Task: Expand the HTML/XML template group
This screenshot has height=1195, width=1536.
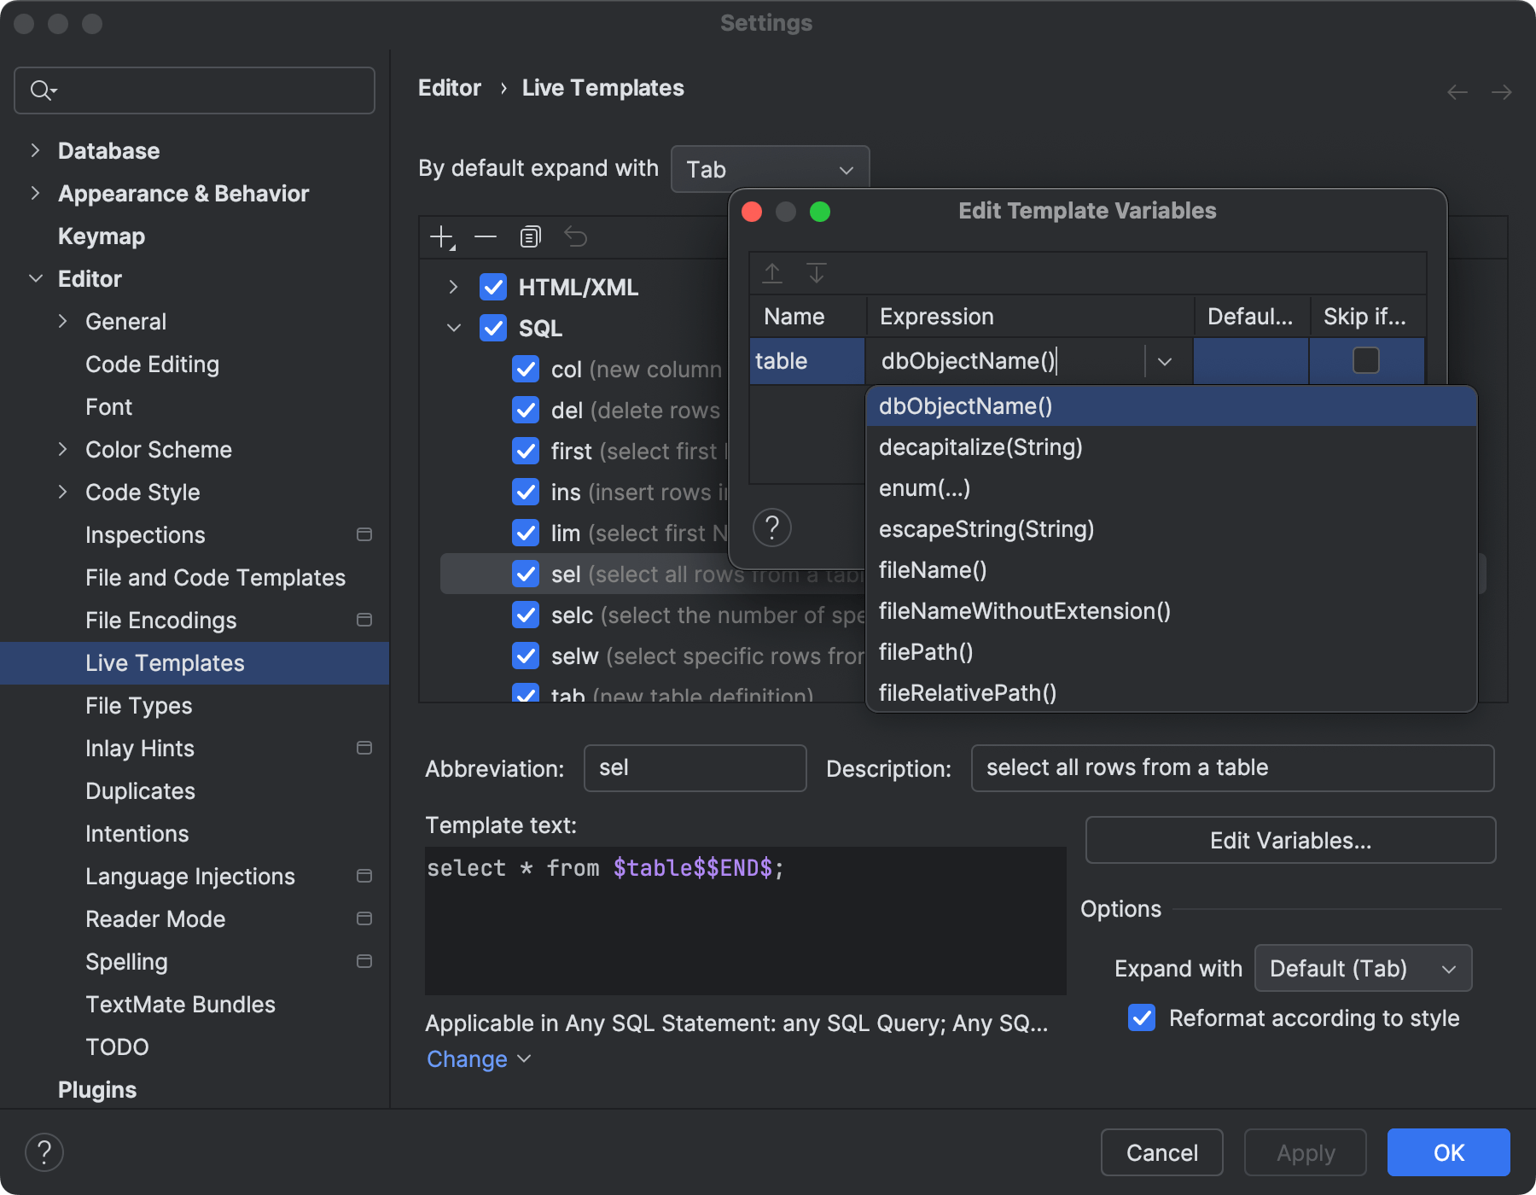Action: click(x=453, y=287)
